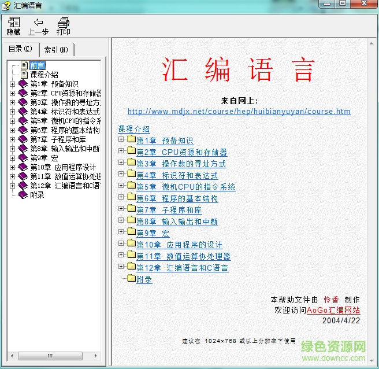Select 课程介绍 item in the left tree
The image size is (379, 369).
44,75
